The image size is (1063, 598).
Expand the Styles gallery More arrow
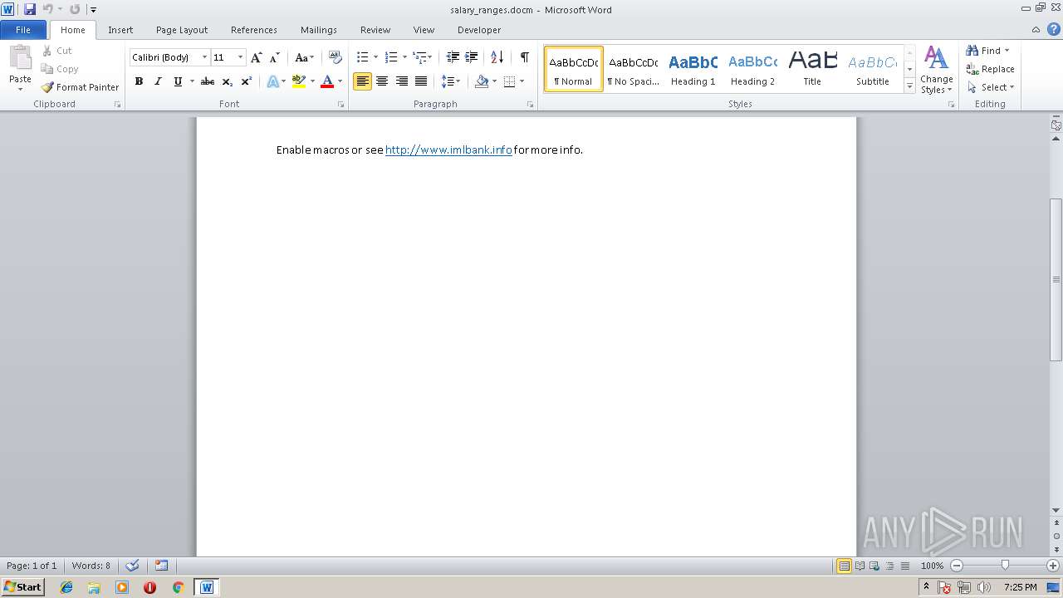pos(909,86)
